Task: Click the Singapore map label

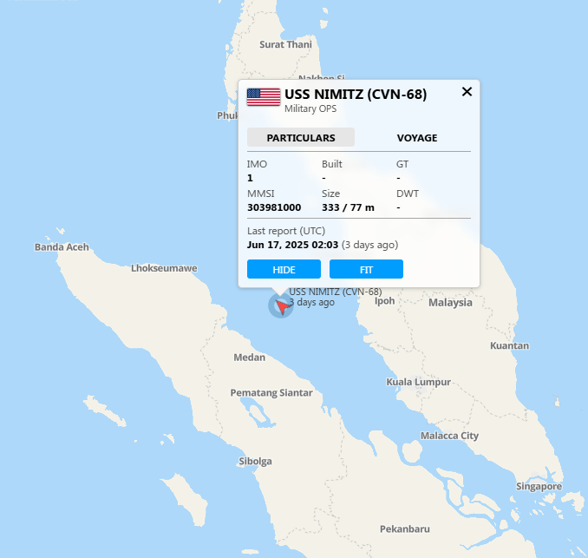Action: click(x=539, y=487)
